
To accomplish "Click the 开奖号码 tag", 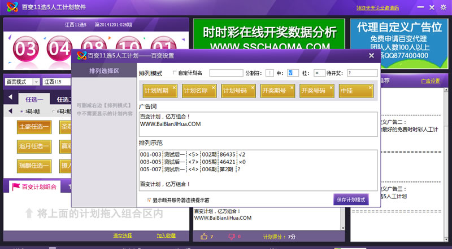I will click(x=316, y=91).
